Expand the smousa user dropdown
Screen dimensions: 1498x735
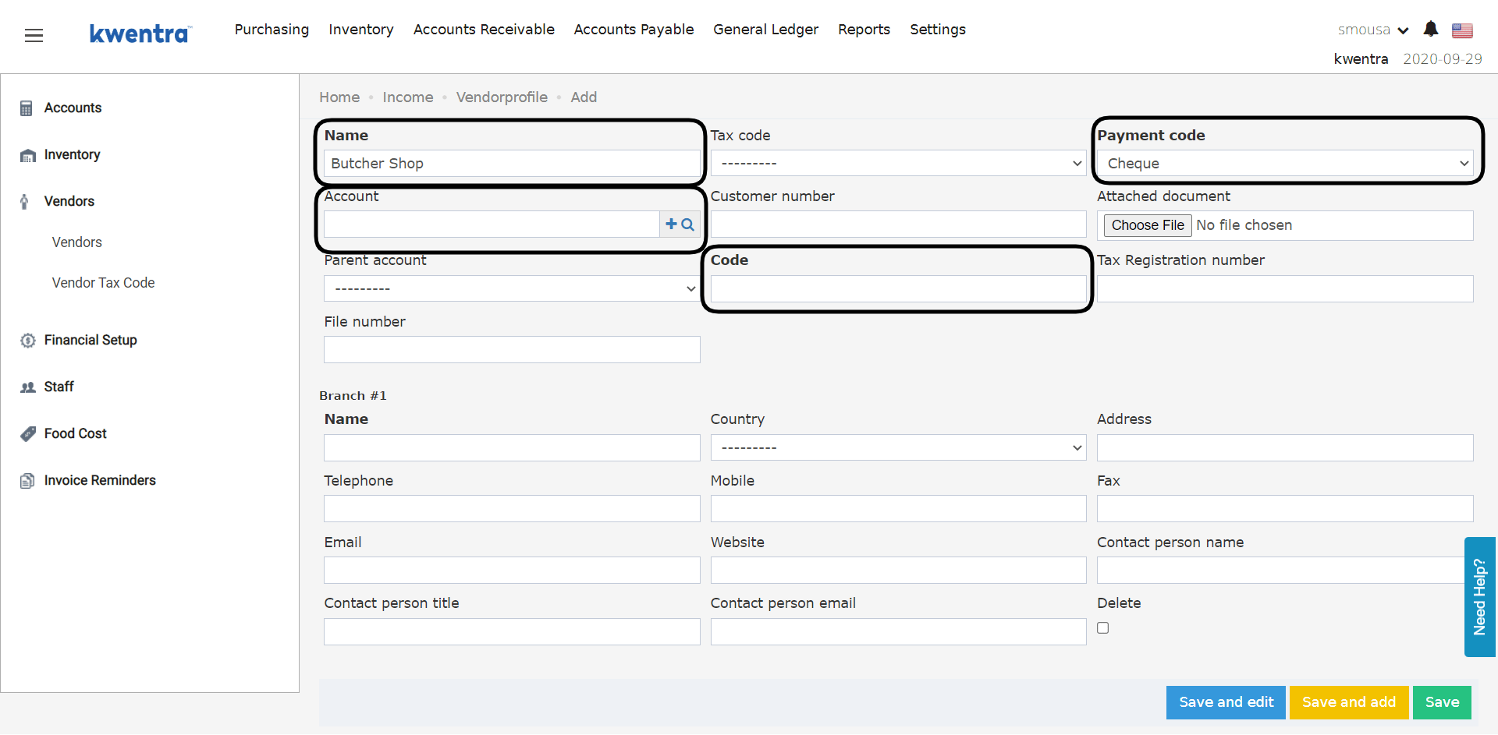point(1373,30)
